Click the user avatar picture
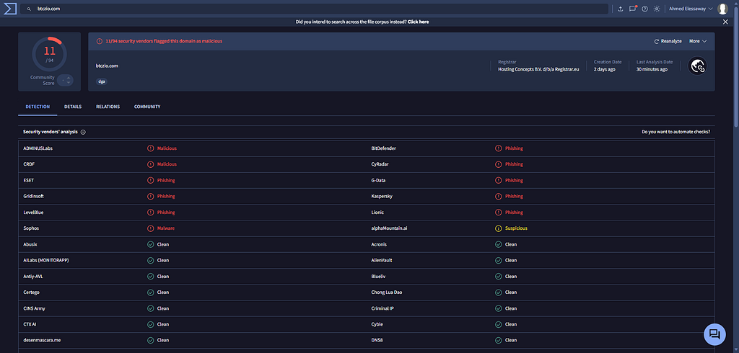Viewport: 739px width, 353px height. point(722,9)
